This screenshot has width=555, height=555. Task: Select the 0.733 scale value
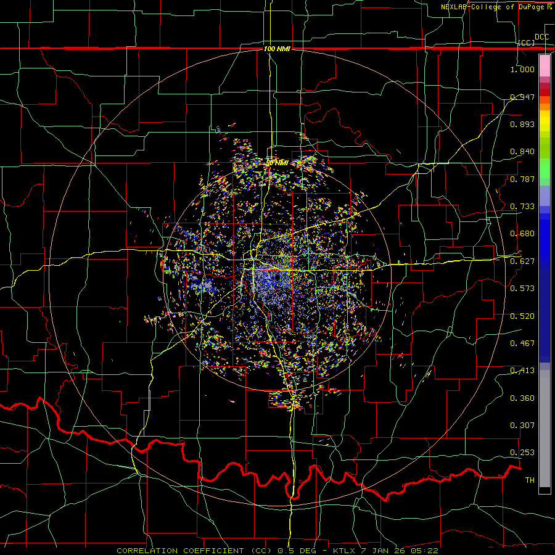click(522, 206)
